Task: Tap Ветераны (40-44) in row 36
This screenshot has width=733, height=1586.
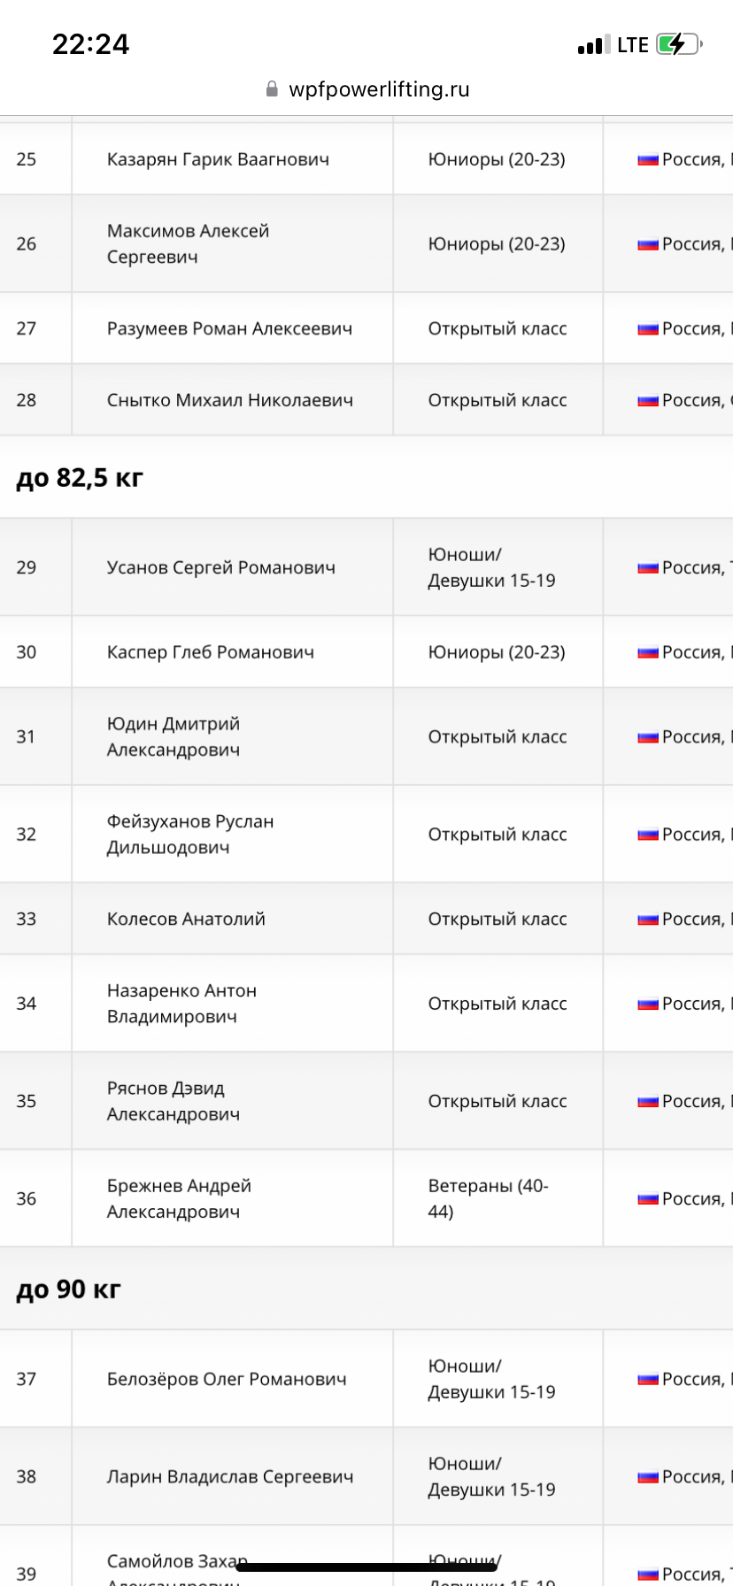Action: (488, 1198)
